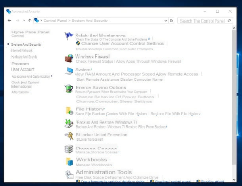Click Save File Backup Copies With File History
The height and width of the screenshot is (186, 242).
click(111, 114)
